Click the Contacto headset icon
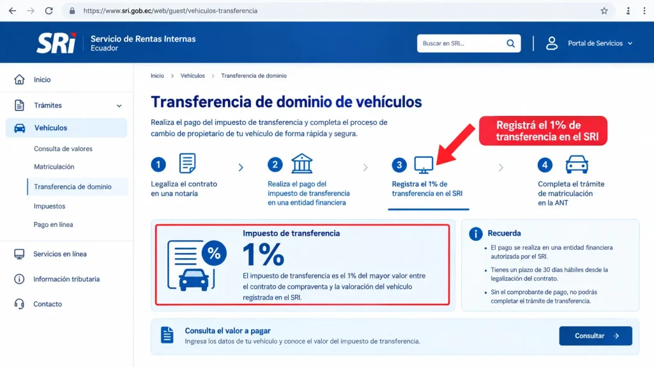The width and height of the screenshot is (654, 367). point(19,304)
